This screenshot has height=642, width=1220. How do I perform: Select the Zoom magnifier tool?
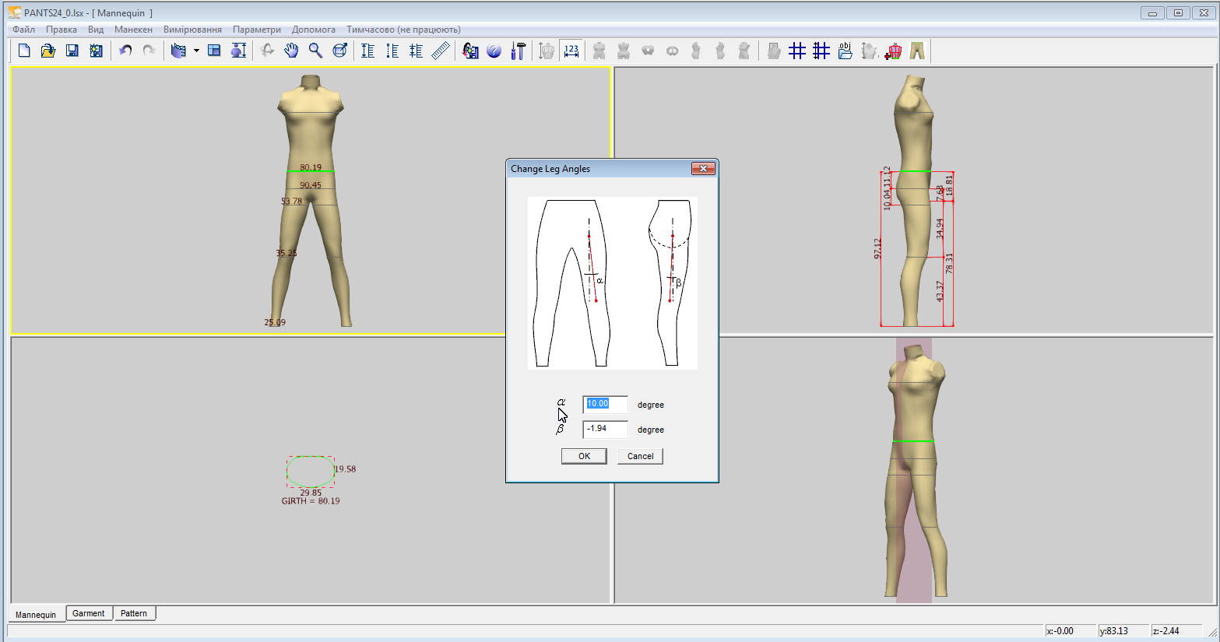(x=315, y=51)
